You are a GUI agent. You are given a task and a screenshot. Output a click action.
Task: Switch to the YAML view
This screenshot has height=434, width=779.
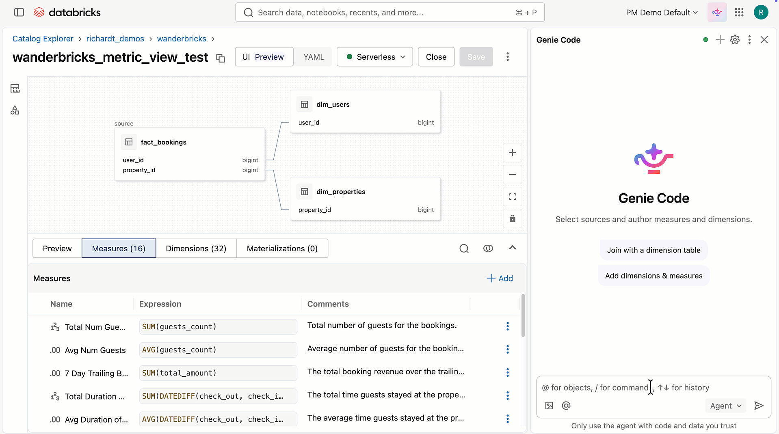(x=313, y=56)
